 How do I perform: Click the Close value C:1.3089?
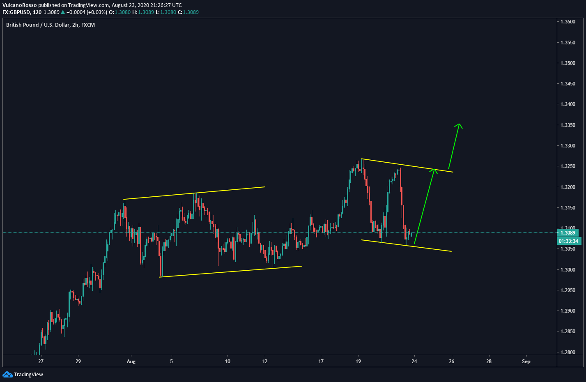(188, 12)
